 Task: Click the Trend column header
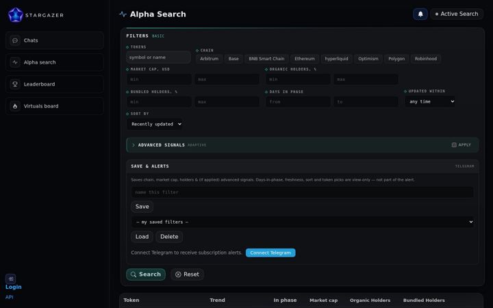tap(217, 300)
